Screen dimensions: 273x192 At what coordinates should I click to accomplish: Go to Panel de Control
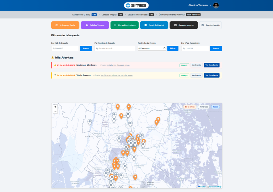point(154,25)
